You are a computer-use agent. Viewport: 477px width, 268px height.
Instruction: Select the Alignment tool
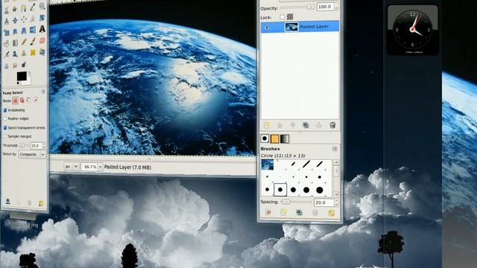tap(24, 20)
